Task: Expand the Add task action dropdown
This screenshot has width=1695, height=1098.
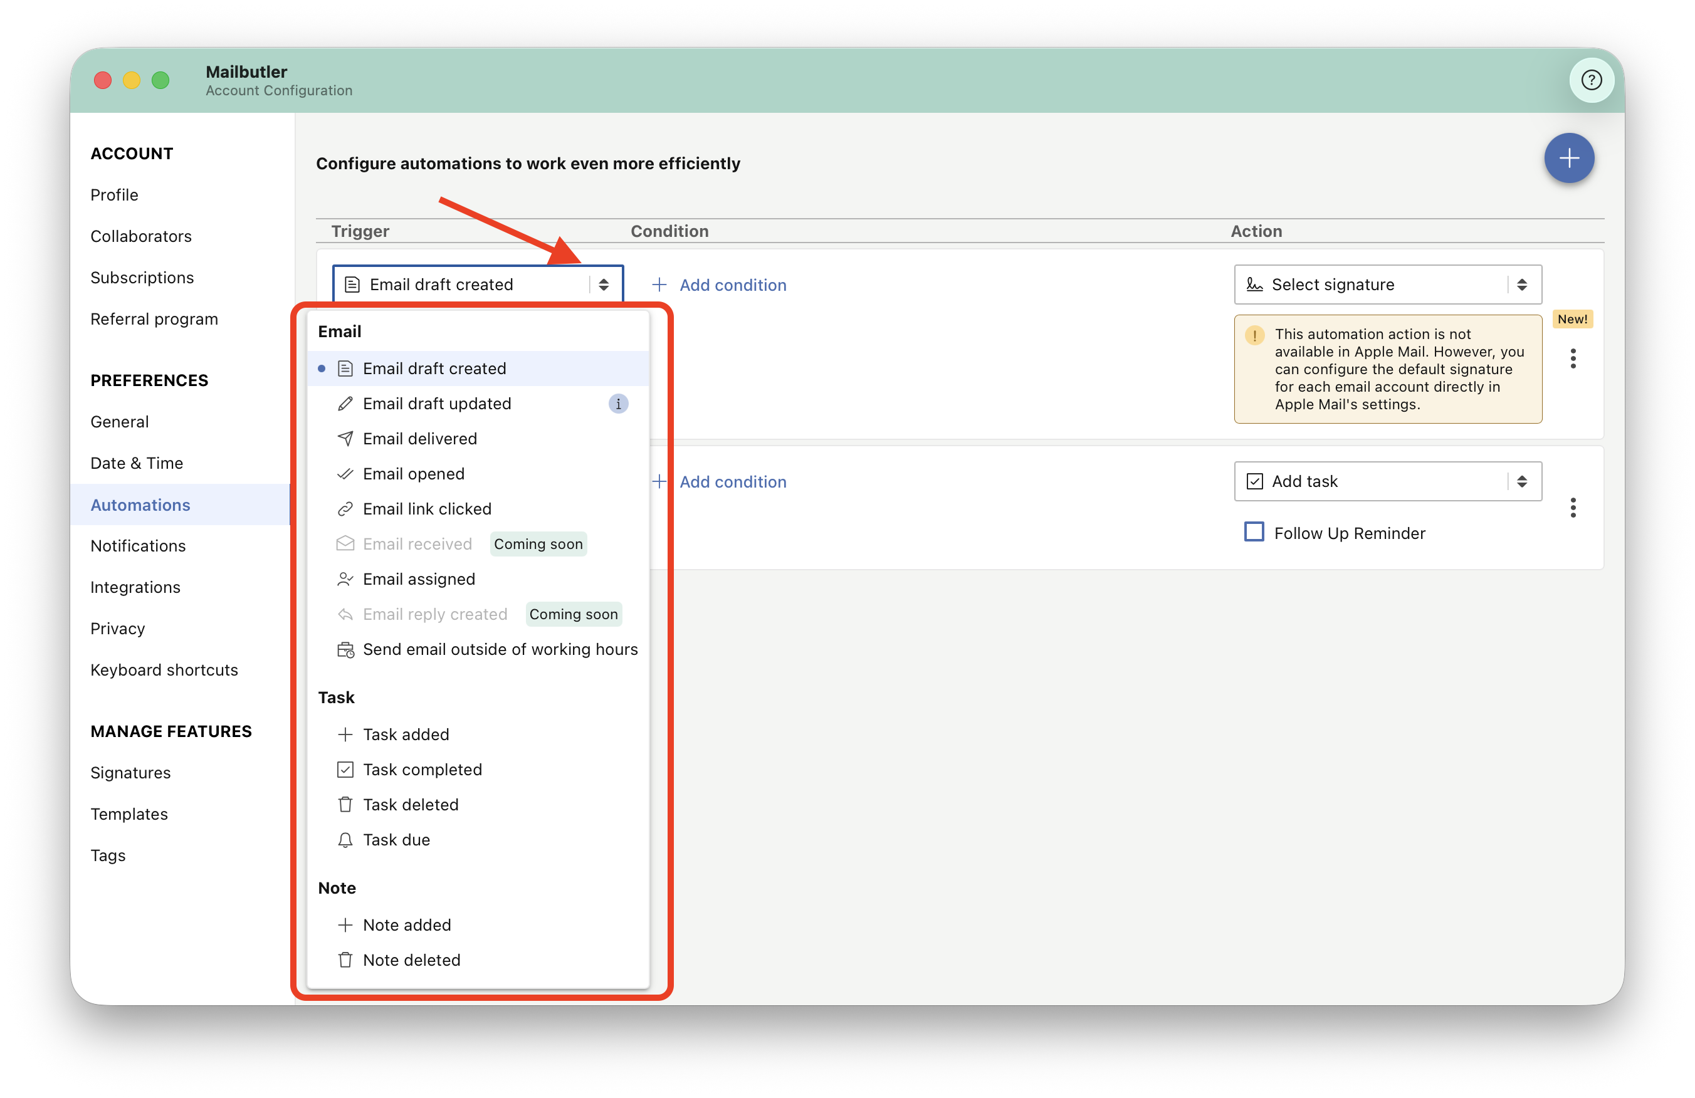Action: click(x=1388, y=481)
